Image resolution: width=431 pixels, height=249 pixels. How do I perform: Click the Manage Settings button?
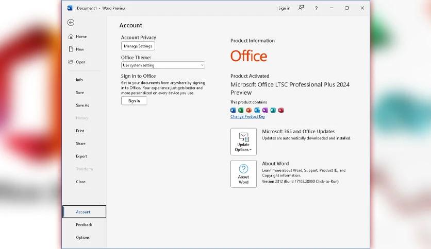tap(138, 46)
